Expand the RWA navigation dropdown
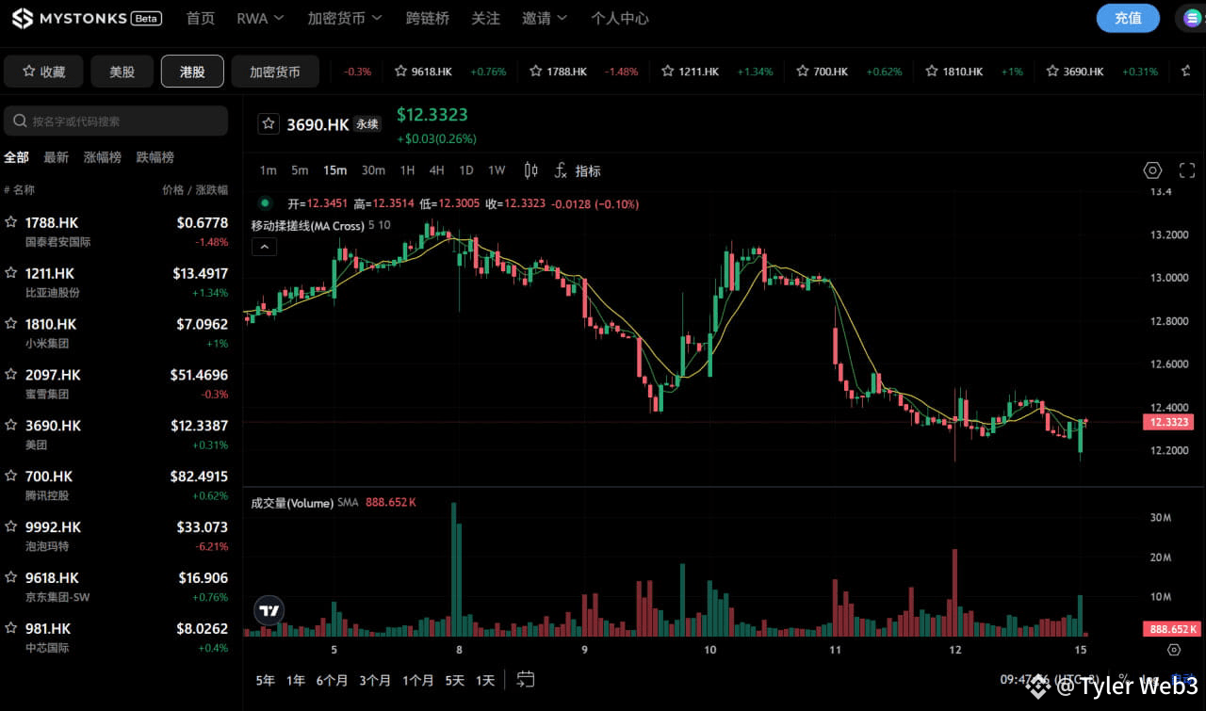This screenshot has width=1206, height=711. tap(261, 18)
